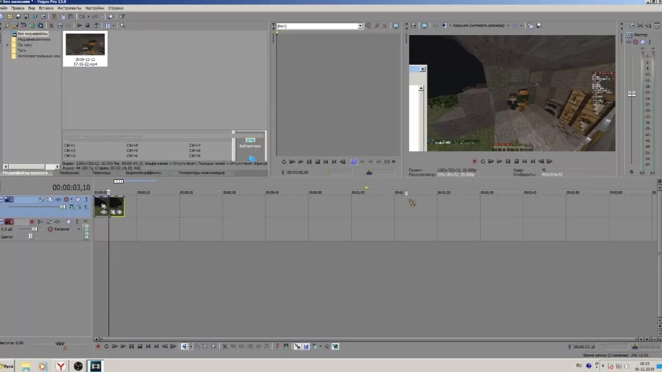Open Track FX on video track 1
Viewport: 662px width, 372px height.
click(x=58, y=199)
